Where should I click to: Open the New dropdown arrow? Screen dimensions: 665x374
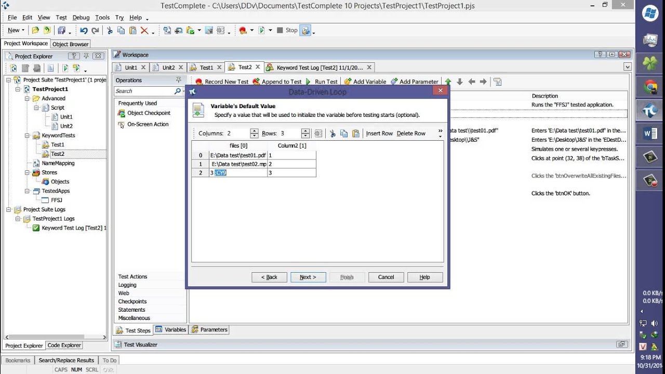(x=23, y=31)
